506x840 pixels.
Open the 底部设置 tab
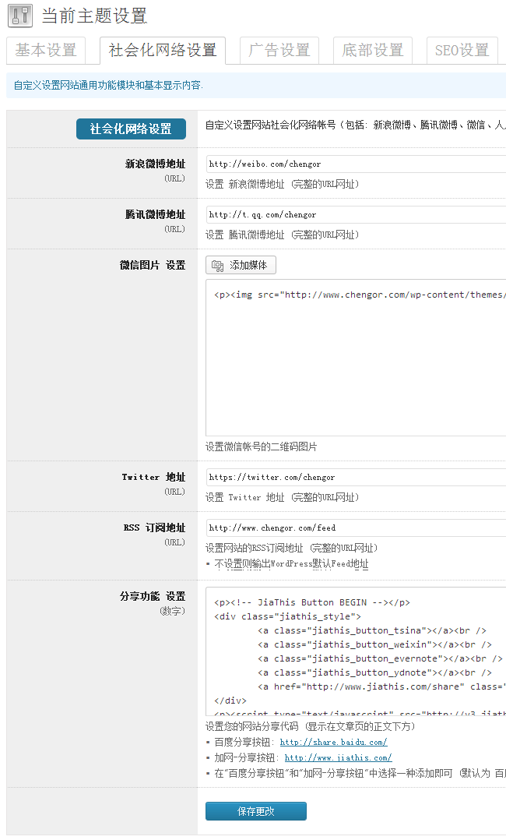(x=373, y=51)
